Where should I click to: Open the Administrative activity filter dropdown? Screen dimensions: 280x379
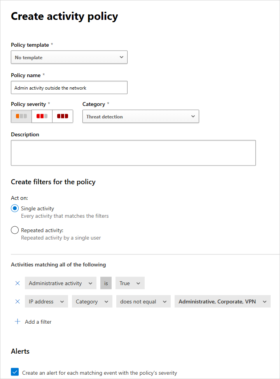point(60,283)
